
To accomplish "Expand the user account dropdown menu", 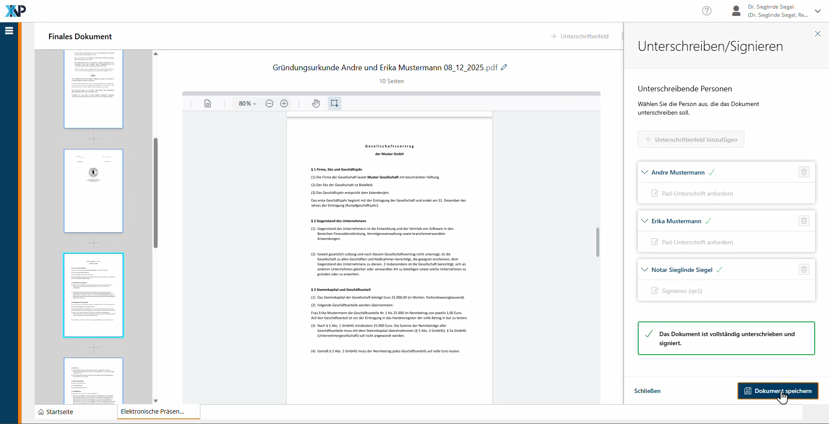I will 817,11.
